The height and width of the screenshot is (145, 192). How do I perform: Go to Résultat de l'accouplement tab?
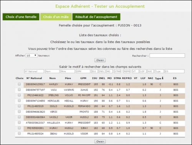96,17
